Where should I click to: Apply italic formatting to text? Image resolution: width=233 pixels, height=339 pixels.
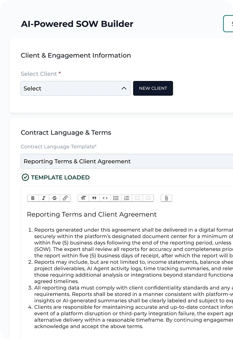click(x=44, y=198)
